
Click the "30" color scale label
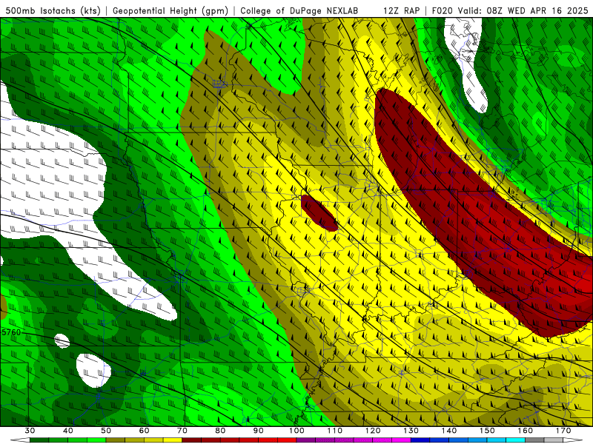[x=30, y=431]
